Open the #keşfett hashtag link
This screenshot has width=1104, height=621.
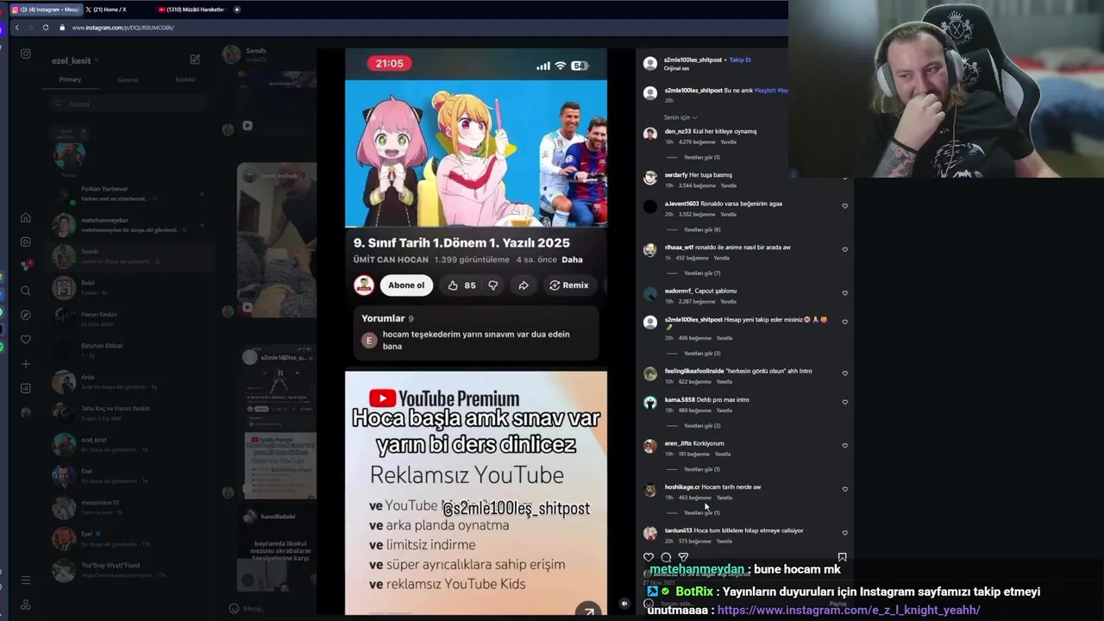coord(765,91)
